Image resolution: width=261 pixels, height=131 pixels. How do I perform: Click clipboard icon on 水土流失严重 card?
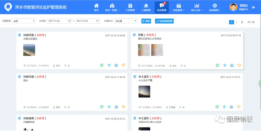(x=231, y=107)
